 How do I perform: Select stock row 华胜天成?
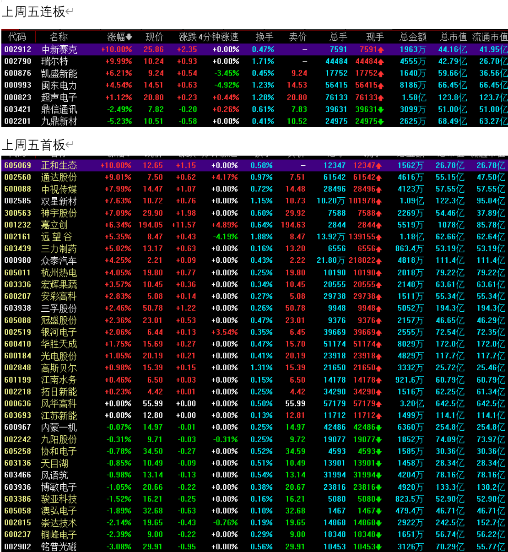[254, 344]
